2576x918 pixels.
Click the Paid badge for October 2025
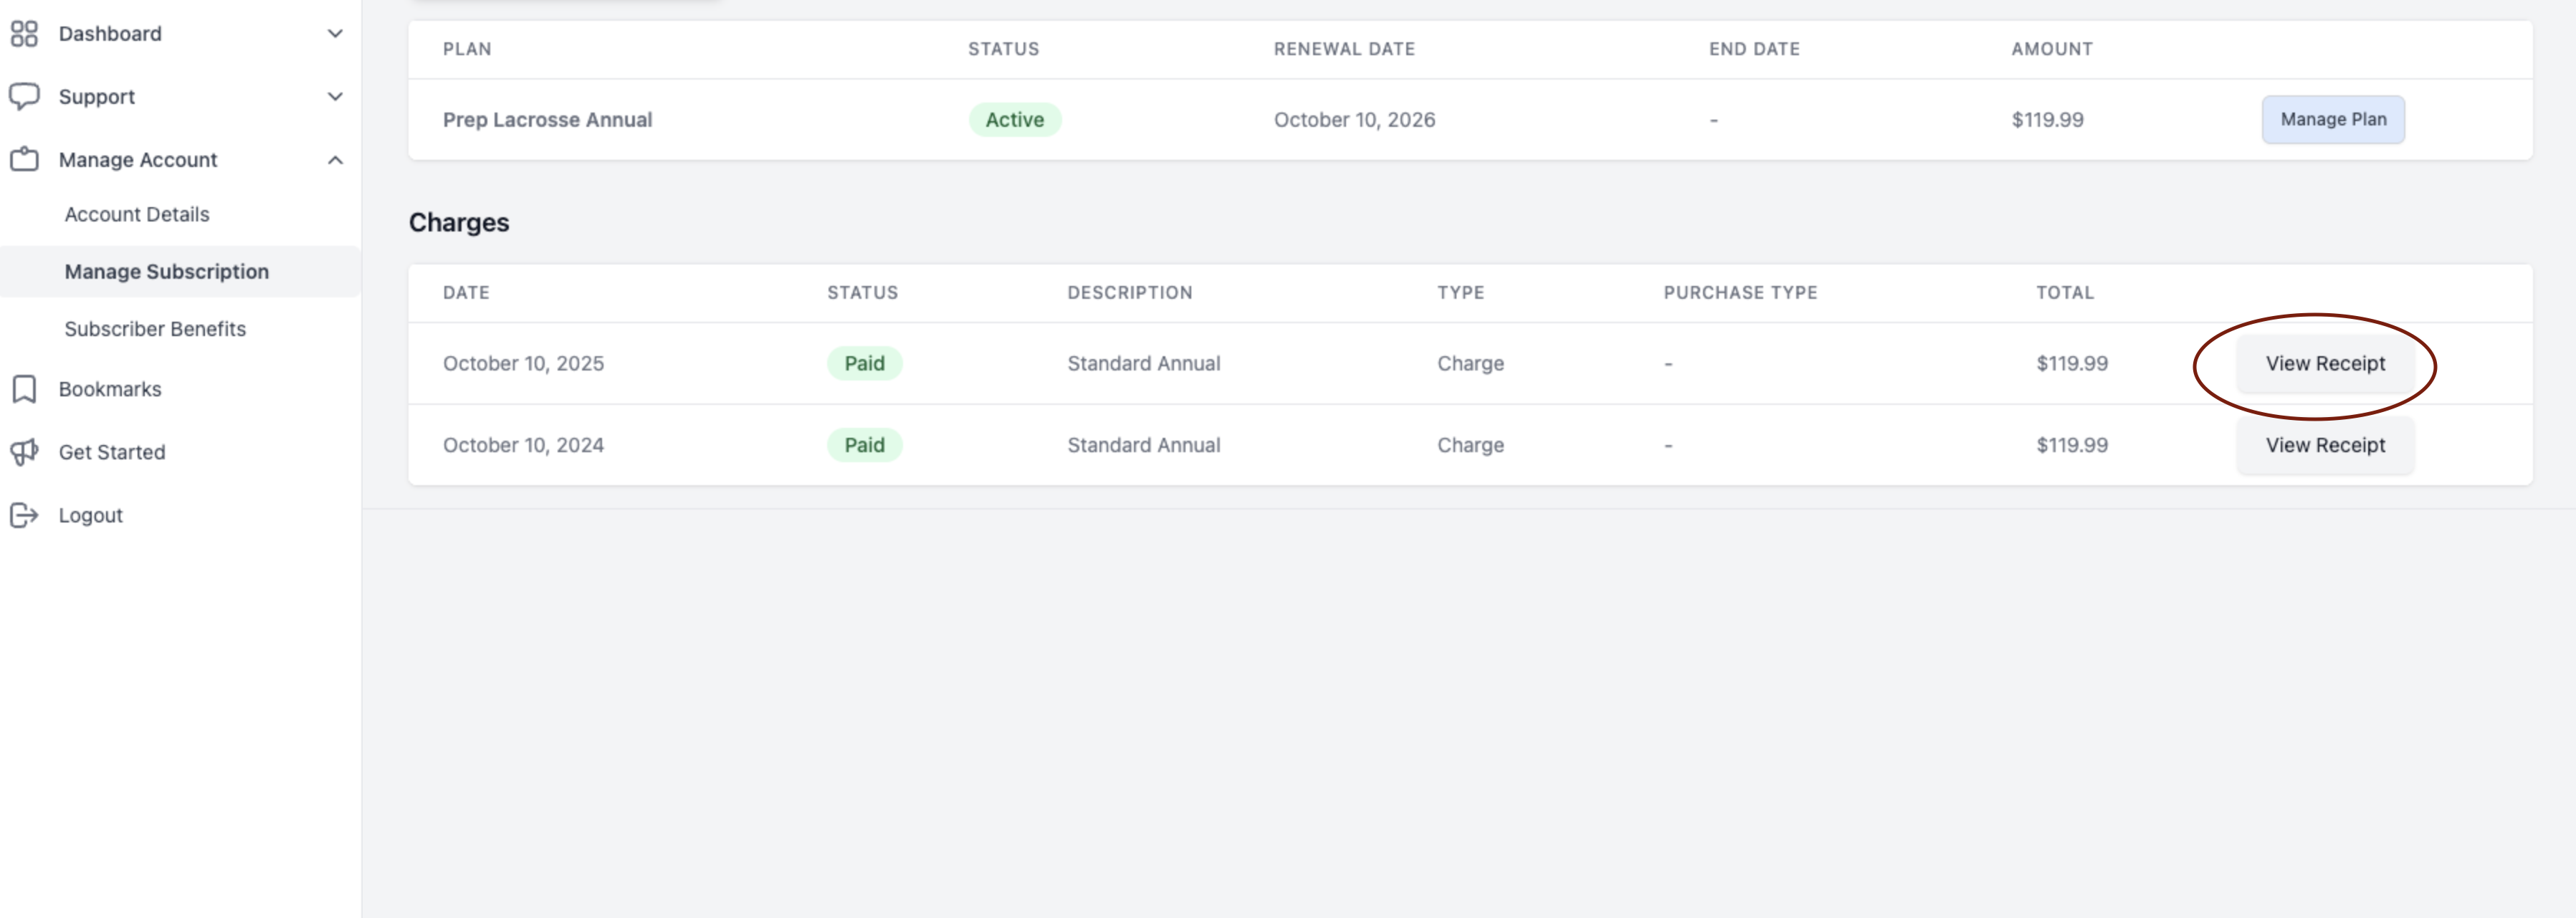tap(864, 363)
